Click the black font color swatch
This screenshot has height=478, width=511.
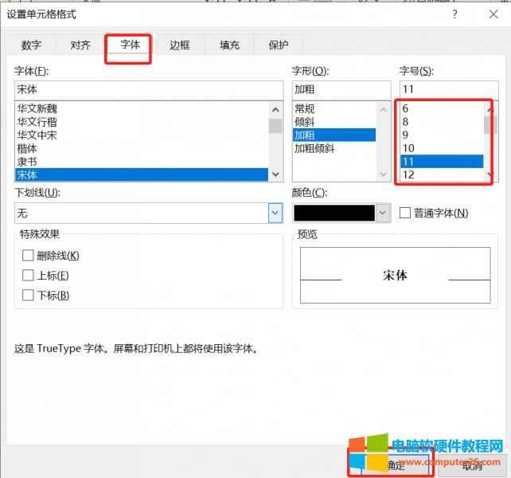click(334, 213)
